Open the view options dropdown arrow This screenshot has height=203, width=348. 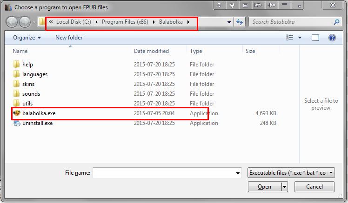pyautogui.click(x=300, y=38)
